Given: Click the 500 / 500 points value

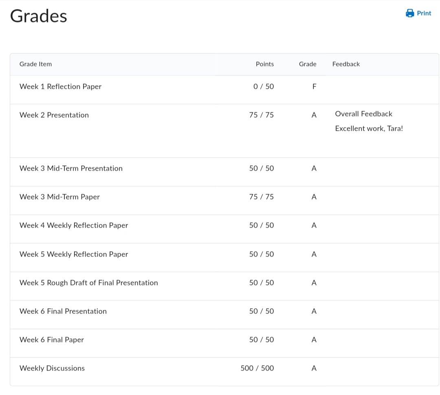Looking at the screenshot, I should tap(257, 368).
